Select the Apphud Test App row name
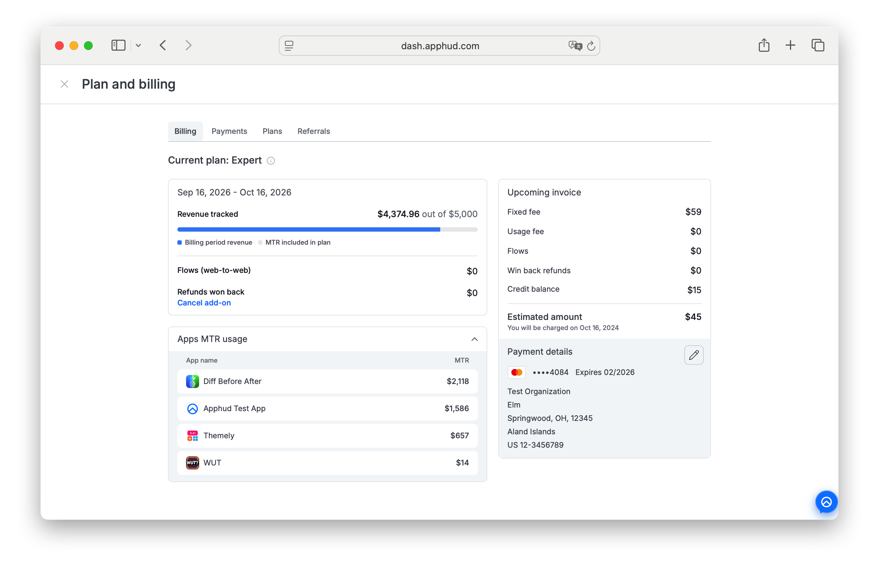Image resolution: width=879 pixels, height=574 pixels. coord(234,409)
